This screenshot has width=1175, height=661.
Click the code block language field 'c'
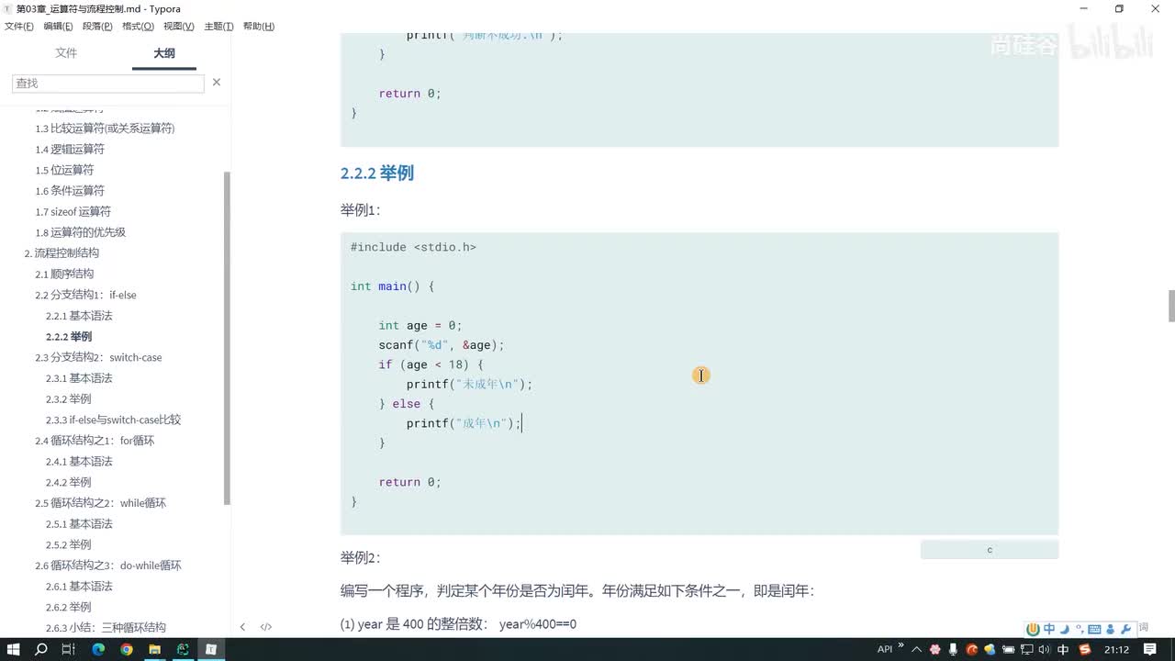990,550
